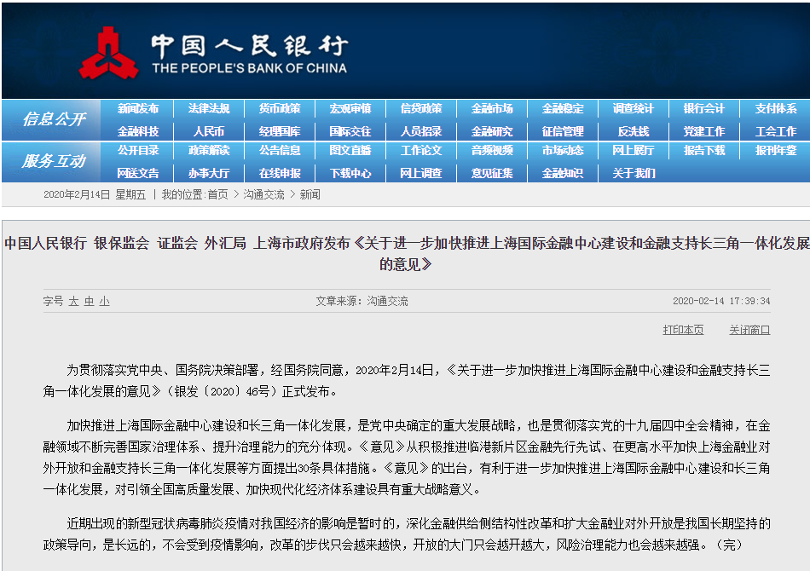The width and height of the screenshot is (810, 571).
Task: Select 金融市场 in navigation
Action: point(492,109)
